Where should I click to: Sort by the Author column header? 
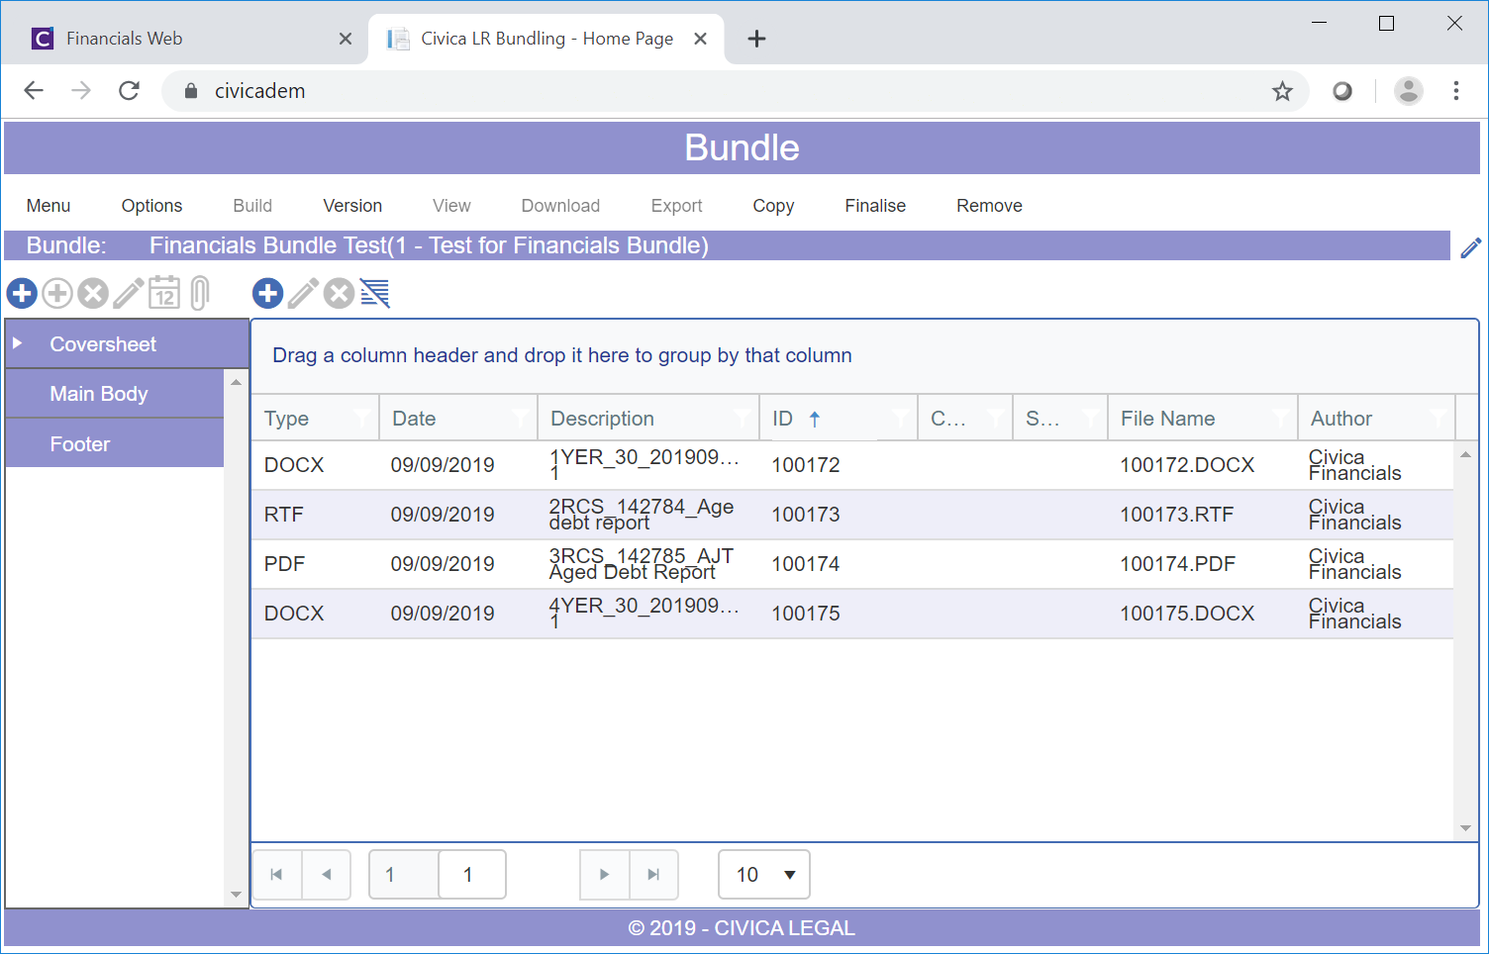coord(1341,419)
